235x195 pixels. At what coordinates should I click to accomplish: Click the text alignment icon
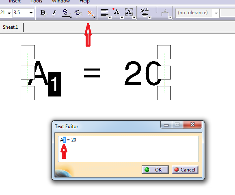[x=104, y=13]
